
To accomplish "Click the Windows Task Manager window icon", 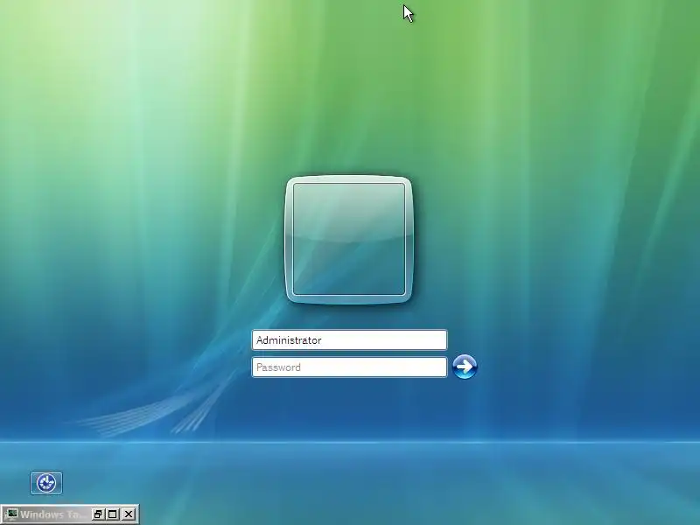I will pos(11,514).
